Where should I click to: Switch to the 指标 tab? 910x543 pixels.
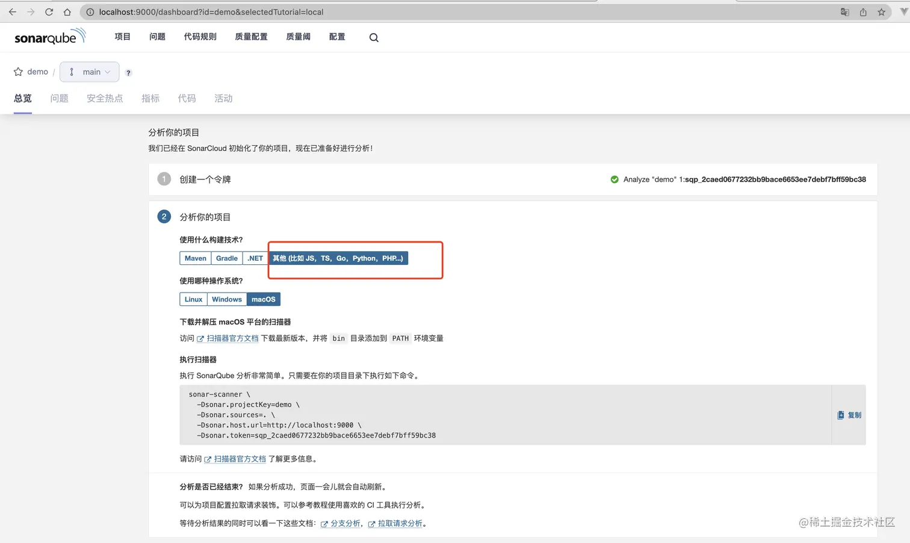tap(150, 98)
